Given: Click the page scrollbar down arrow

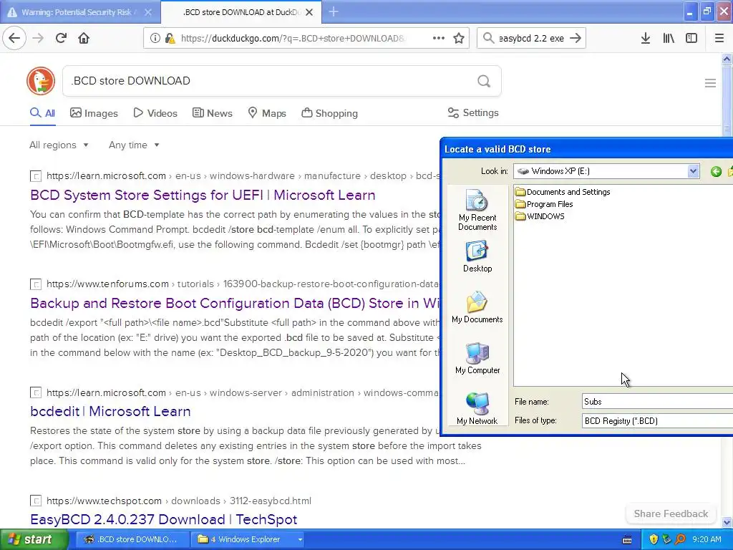Looking at the screenshot, I should pos(727,522).
